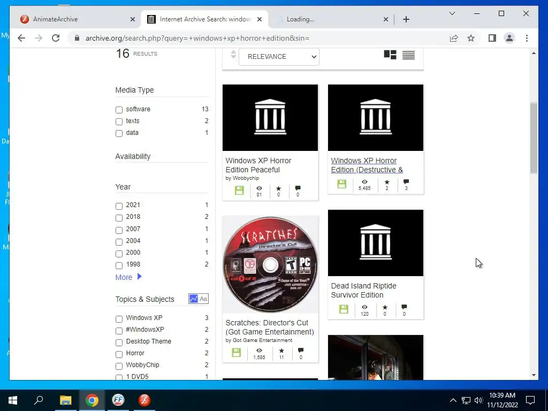
Task: Filter by year 2004
Action: point(119,242)
